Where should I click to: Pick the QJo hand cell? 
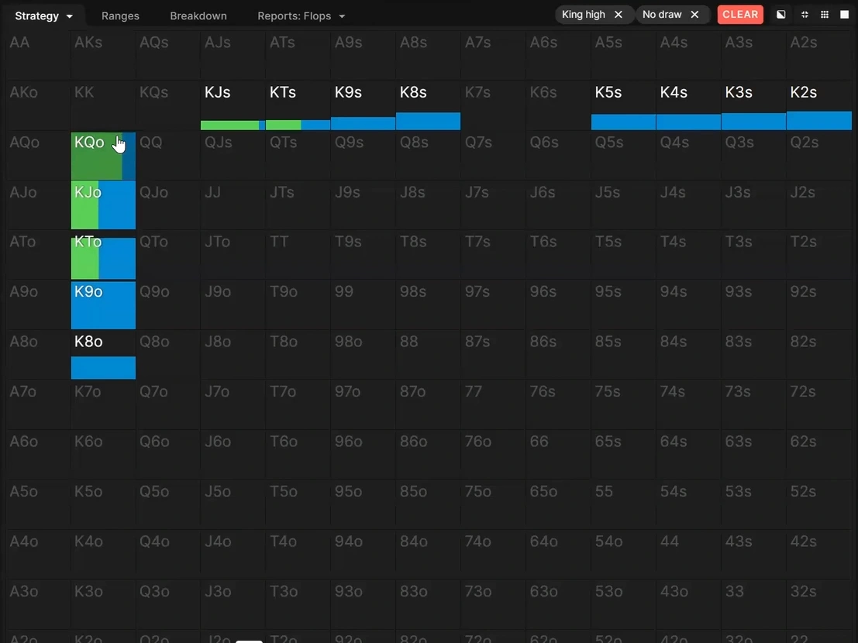(168, 205)
